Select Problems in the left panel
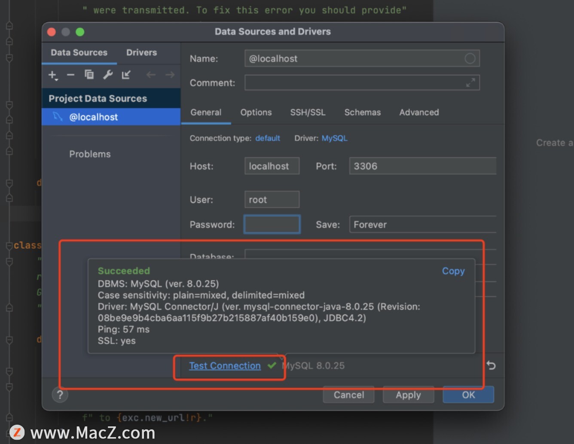This screenshot has width=574, height=444. 90,154
